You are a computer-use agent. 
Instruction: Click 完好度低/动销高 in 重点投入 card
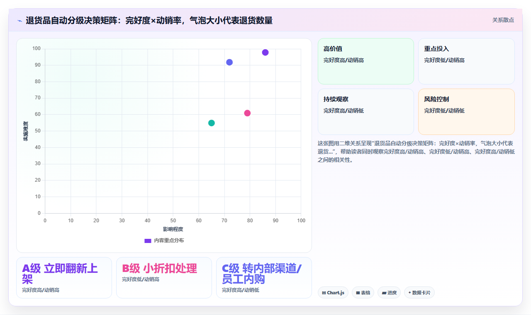tap(444, 60)
